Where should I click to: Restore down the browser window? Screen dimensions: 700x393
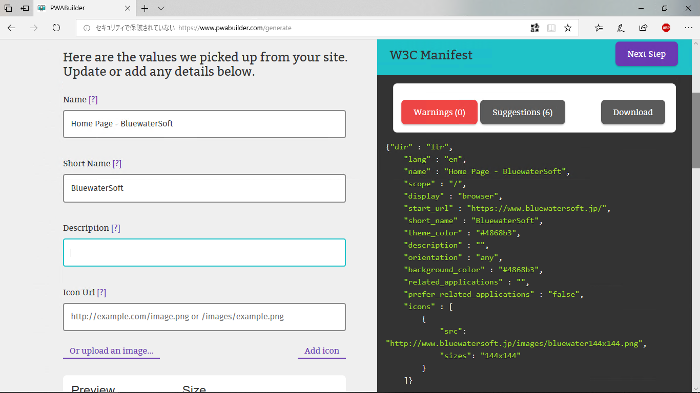(665, 8)
